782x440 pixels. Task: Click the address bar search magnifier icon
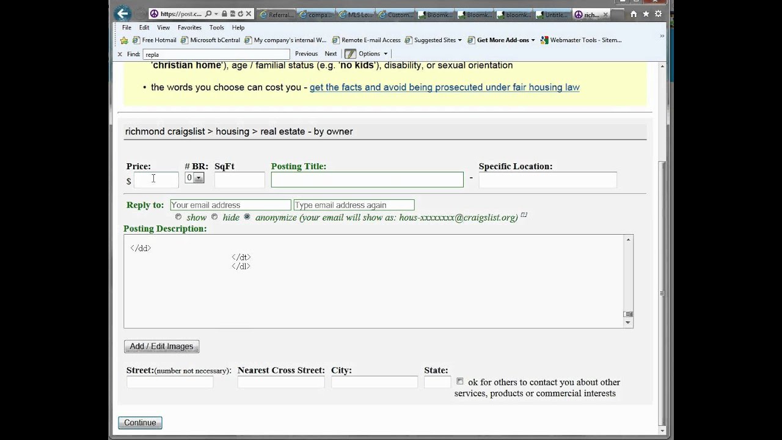pos(208,14)
